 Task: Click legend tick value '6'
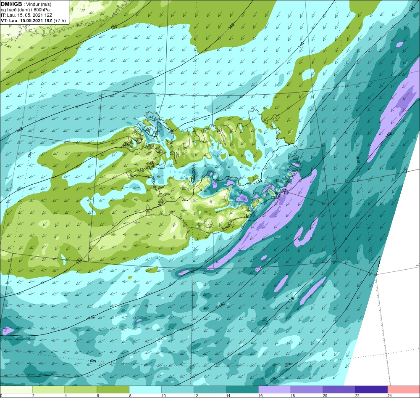[x=98, y=395]
